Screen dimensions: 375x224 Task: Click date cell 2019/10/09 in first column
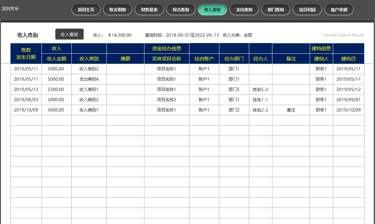(x=26, y=110)
